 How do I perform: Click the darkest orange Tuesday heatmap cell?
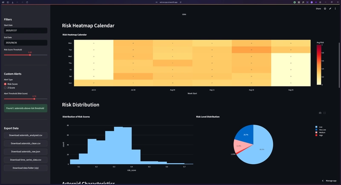point(251,50)
